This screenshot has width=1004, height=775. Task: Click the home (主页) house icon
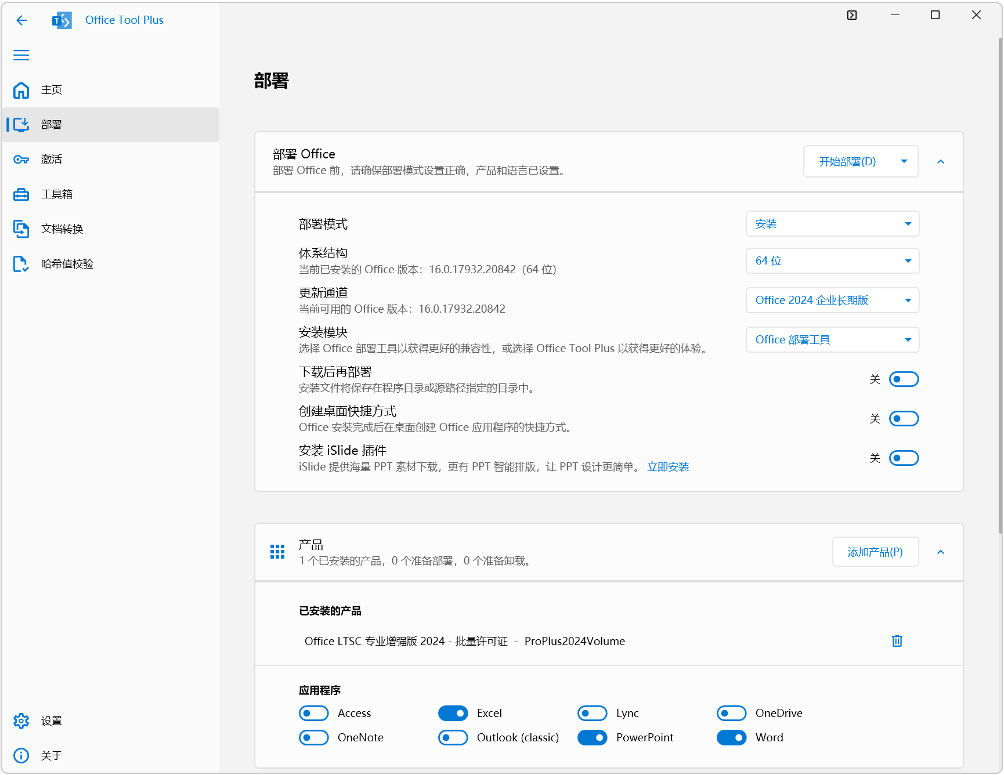coord(21,90)
